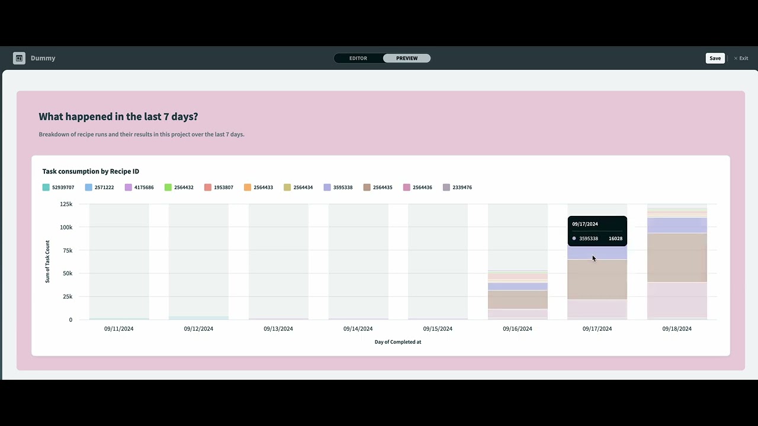
Task: Click the 50k y-axis value
Action: [68, 273]
